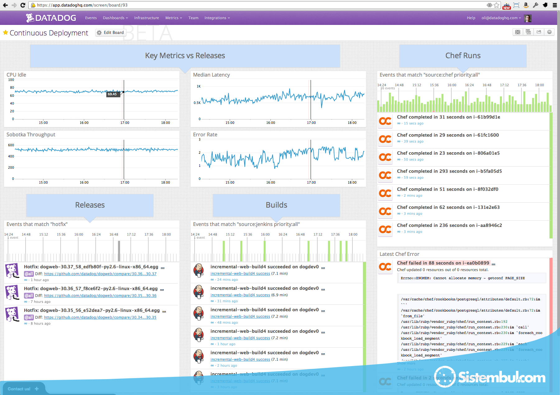Click the browser forward arrow

14,5
